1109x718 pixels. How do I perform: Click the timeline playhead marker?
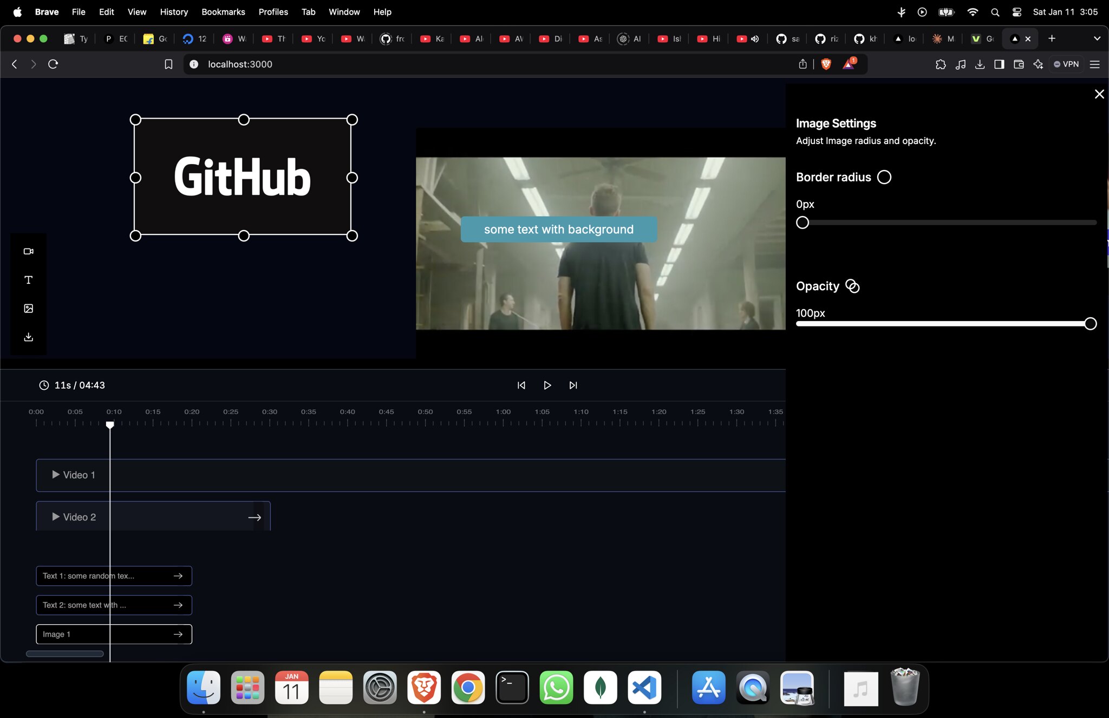pos(110,425)
